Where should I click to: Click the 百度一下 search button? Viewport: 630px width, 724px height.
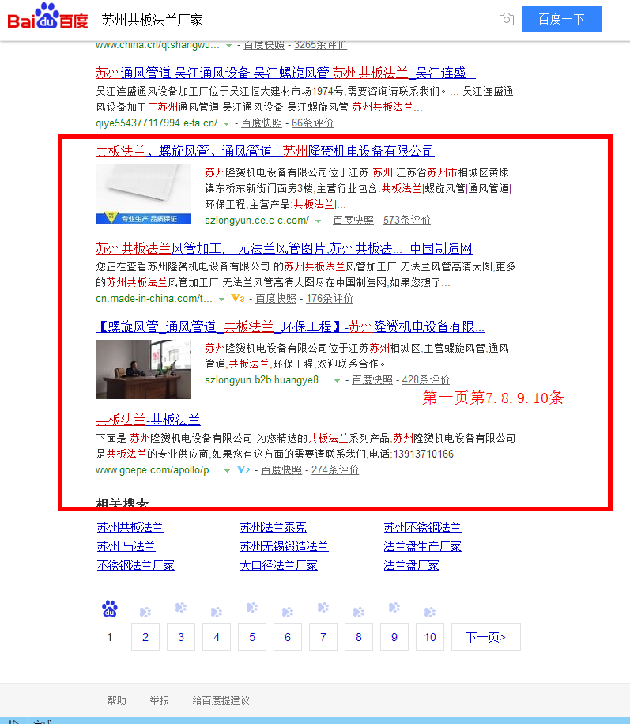pos(562,19)
